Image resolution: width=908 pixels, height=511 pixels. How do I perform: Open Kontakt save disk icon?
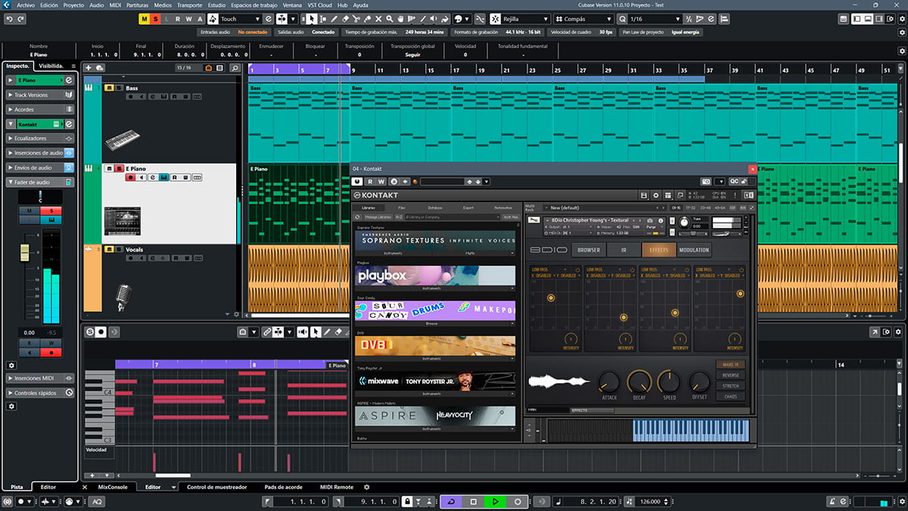pyautogui.click(x=644, y=195)
